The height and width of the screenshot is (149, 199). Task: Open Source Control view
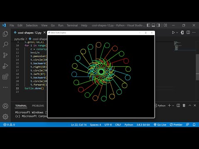click(5, 55)
